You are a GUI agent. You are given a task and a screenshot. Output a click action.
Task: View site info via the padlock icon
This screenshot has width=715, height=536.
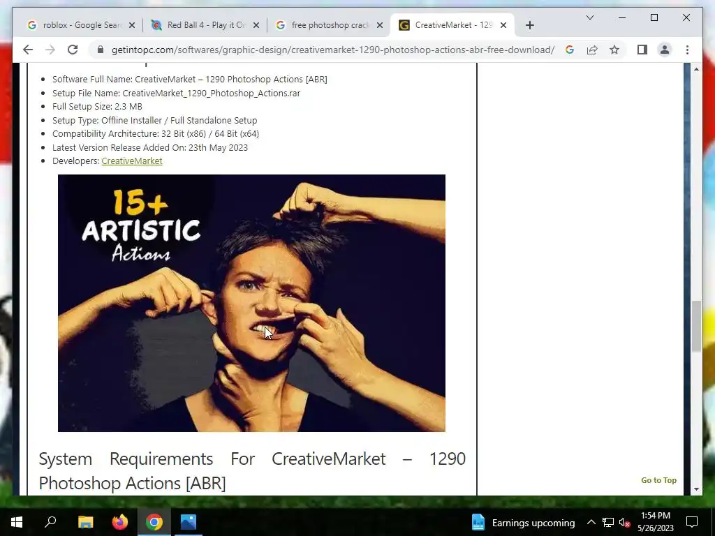(101, 50)
